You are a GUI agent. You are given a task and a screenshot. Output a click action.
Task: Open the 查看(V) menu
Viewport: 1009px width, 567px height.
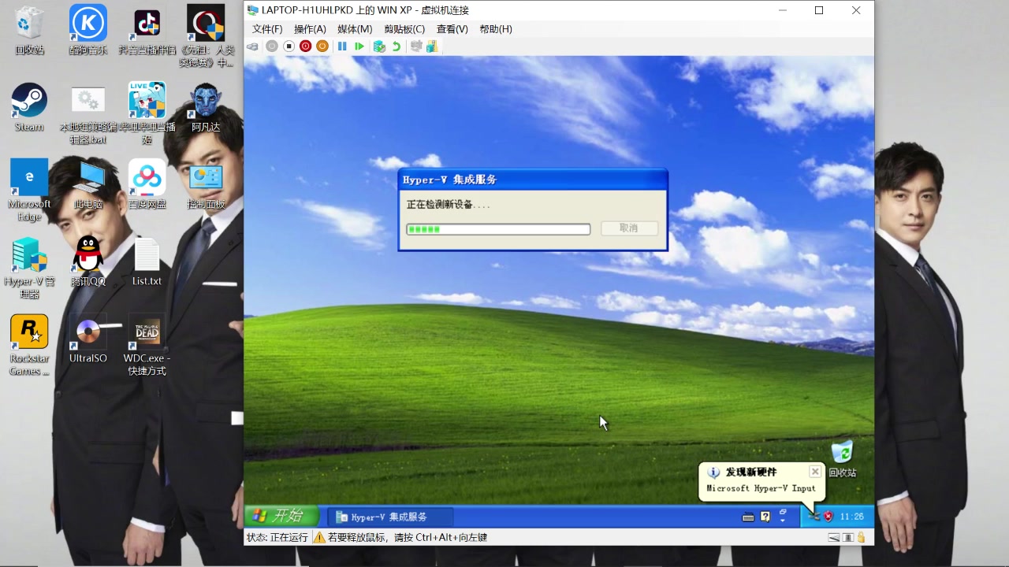coord(452,29)
